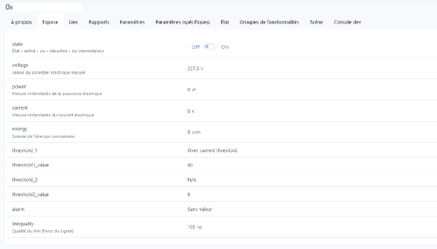Screen dimensions: 437x249
Task: Open the À propos tab
Action: [x=21, y=22]
